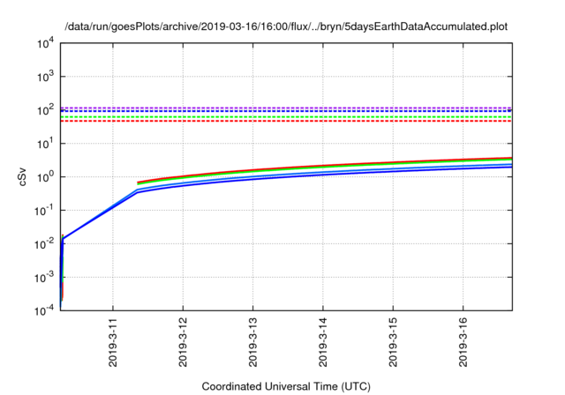
Task: Click the solid red accumulated dose curve
Action: [x=324, y=166]
